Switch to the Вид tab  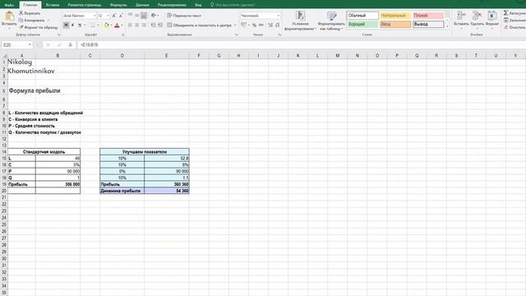[198, 5]
